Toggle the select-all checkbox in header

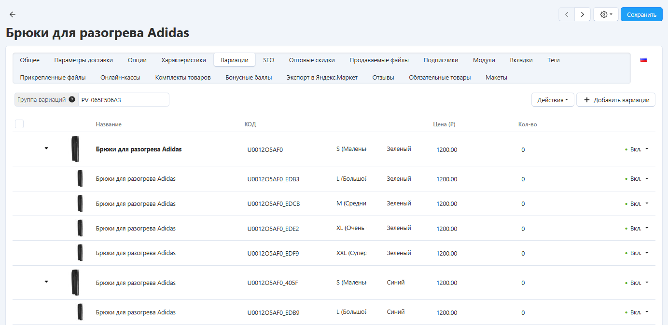click(19, 124)
